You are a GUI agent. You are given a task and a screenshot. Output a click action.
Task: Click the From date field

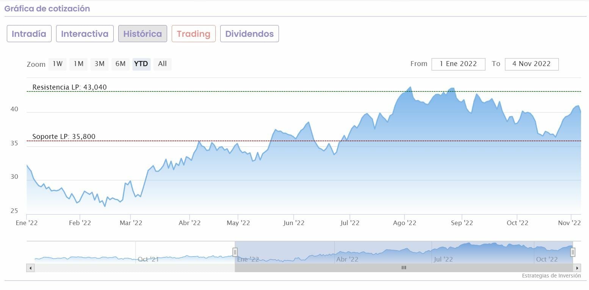point(458,64)
